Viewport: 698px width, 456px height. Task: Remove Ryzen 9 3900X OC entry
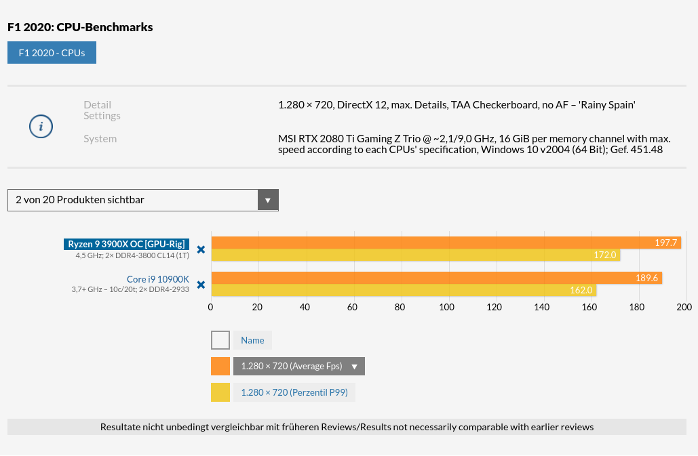click(x=201, y=250)
